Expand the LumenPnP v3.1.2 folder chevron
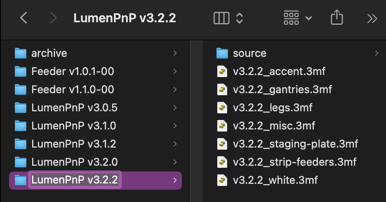 point(175,144)
